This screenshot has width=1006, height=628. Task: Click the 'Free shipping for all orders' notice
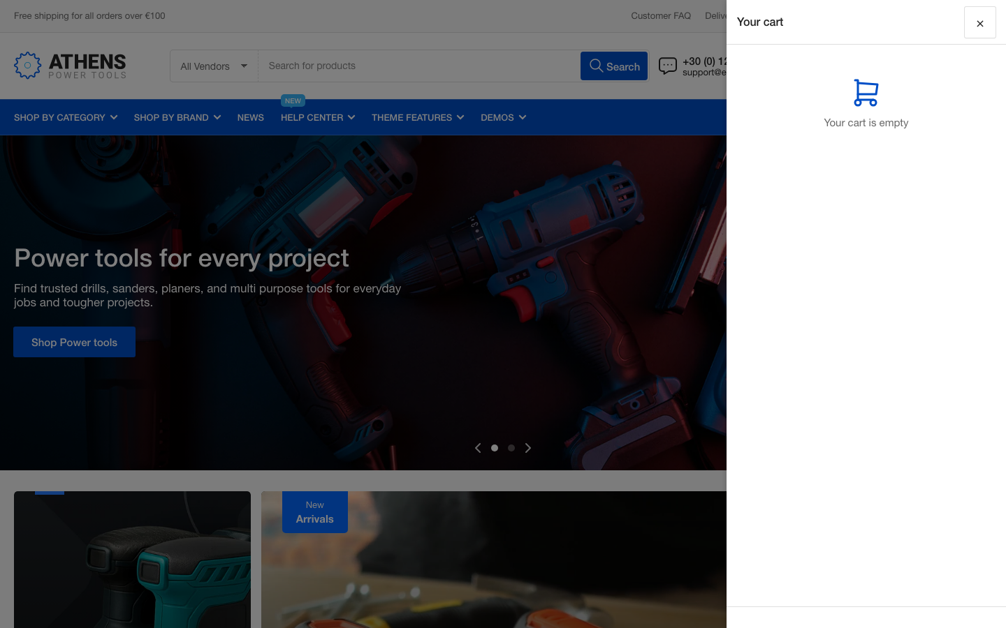pyautogui.click(x=89, y=15)
